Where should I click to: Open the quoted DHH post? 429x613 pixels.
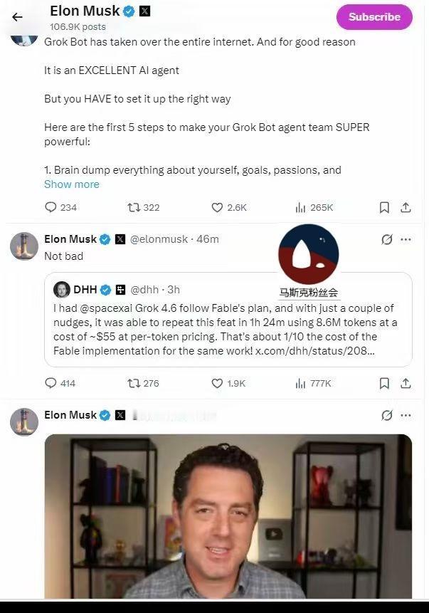point(228,320)
